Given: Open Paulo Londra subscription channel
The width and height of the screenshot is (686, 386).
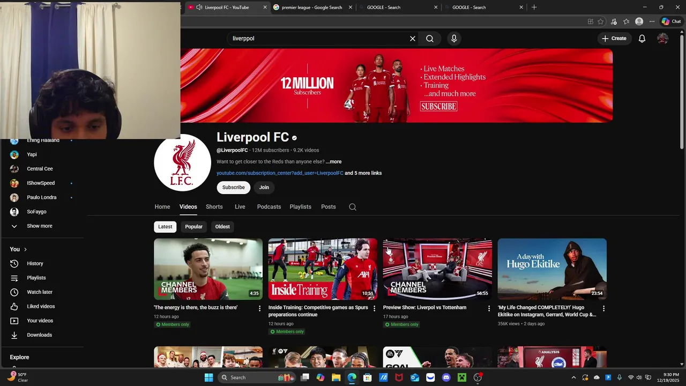Looking at the screenshot, I should coord(42,197).
